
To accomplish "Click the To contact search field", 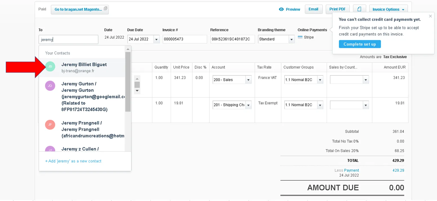I will (69, 39).
